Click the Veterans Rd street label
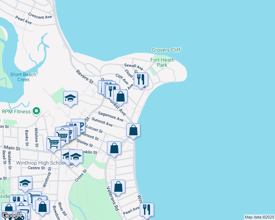The width and height of the screenshot is (275, 220). coord(113,198)
